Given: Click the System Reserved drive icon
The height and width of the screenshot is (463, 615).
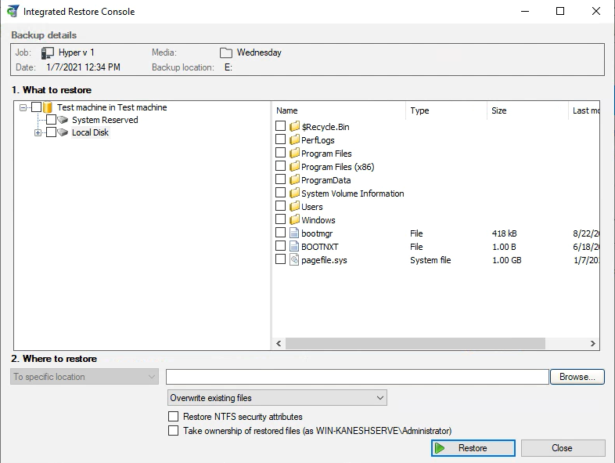Looking at the screenshot, I should coord(64,120).
